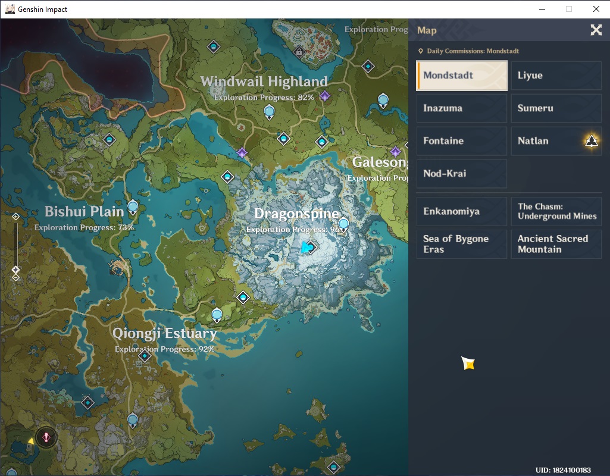Select domain marker on peninsula north of Bishui Plain

pyautogui.click(x=110, y=139)
